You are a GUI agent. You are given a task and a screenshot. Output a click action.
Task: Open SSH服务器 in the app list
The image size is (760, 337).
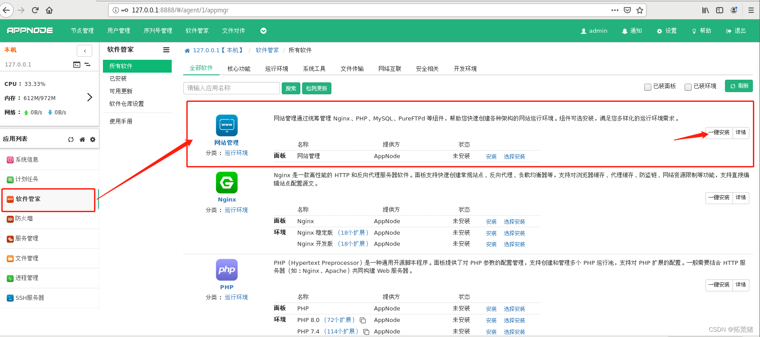49,298
